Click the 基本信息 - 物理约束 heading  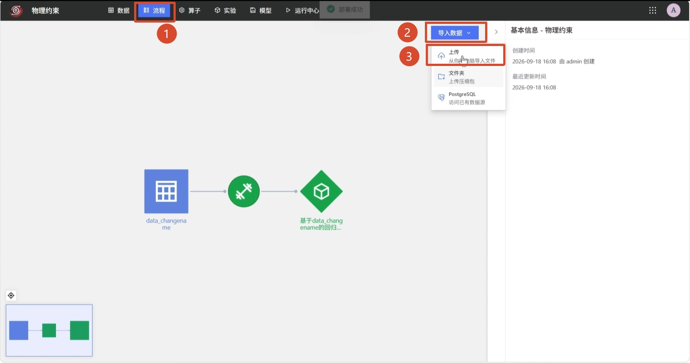[x=541, y=30]
